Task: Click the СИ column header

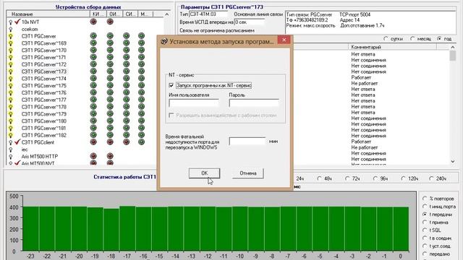Action: 130,14
